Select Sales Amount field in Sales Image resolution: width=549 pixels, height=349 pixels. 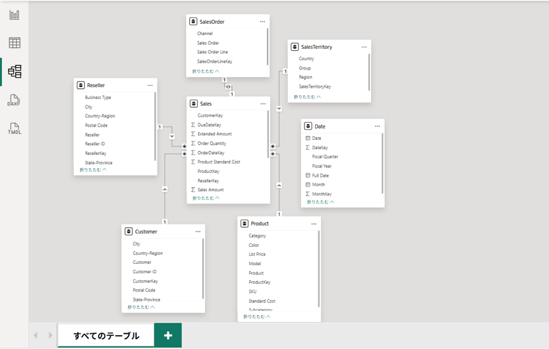click(x=210, y=190)
